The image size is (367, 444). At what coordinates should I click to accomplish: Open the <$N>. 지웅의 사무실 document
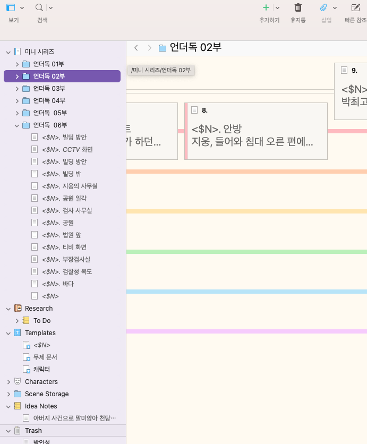[x=70, y=186]
